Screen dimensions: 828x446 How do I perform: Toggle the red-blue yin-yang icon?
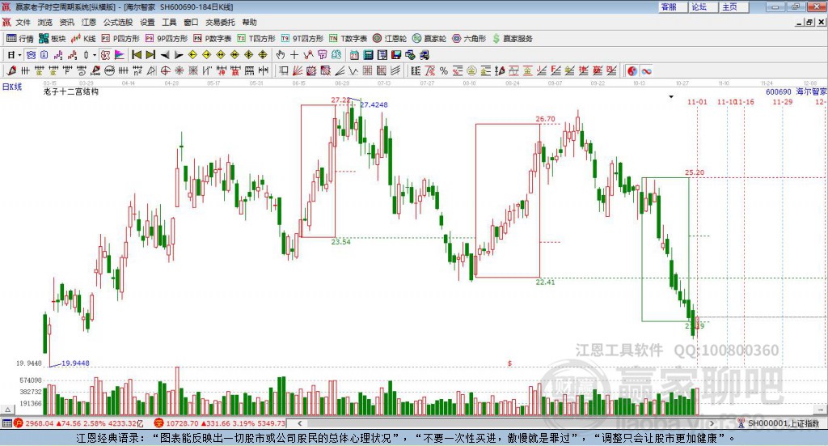[632, 70]
